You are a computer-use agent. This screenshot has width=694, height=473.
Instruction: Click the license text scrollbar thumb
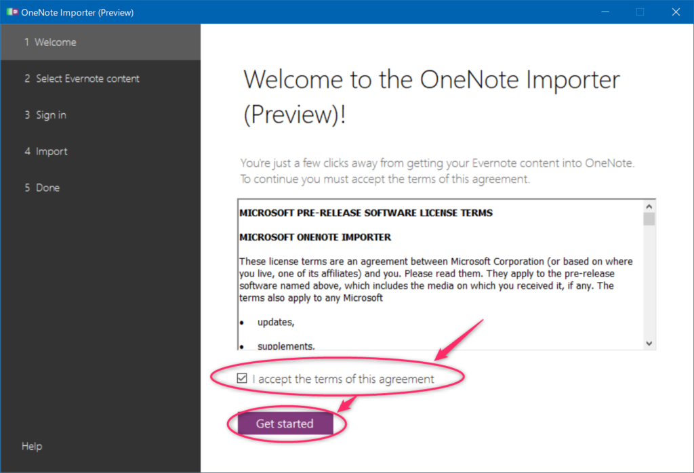point(649,219)
